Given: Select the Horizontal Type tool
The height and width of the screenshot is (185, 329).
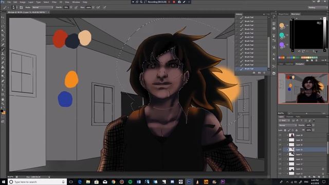Looking at the screenshot, I should coord(3,86).
